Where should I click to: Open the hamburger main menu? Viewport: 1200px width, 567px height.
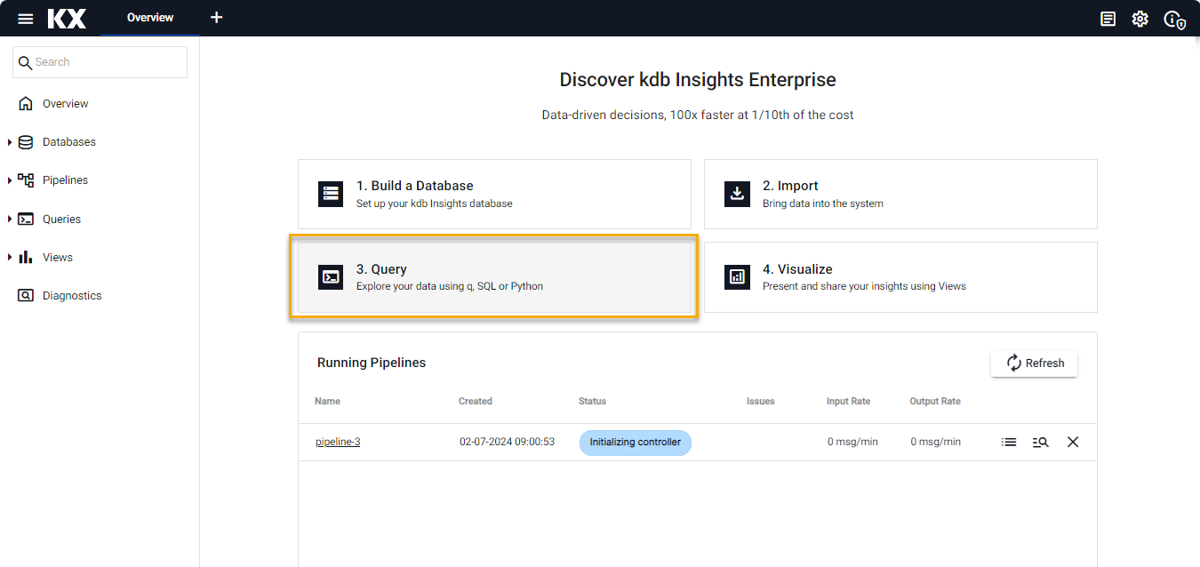(x=26, y=19)
